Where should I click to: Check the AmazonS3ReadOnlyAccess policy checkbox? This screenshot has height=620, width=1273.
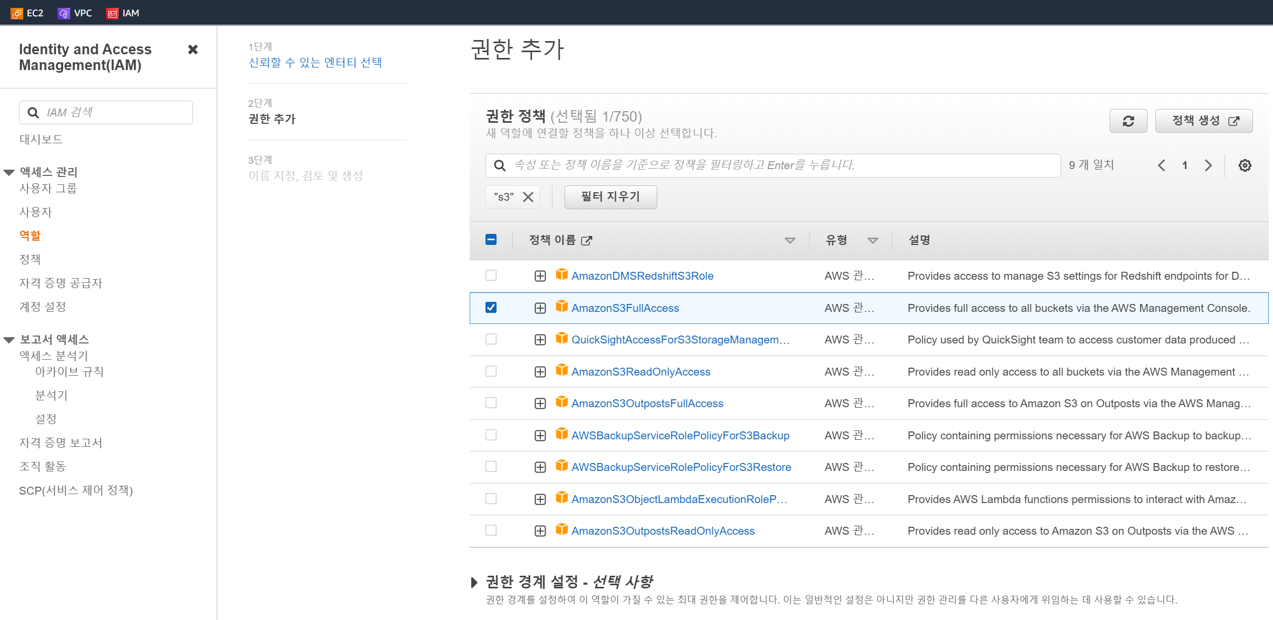click(x=491, y=371)
